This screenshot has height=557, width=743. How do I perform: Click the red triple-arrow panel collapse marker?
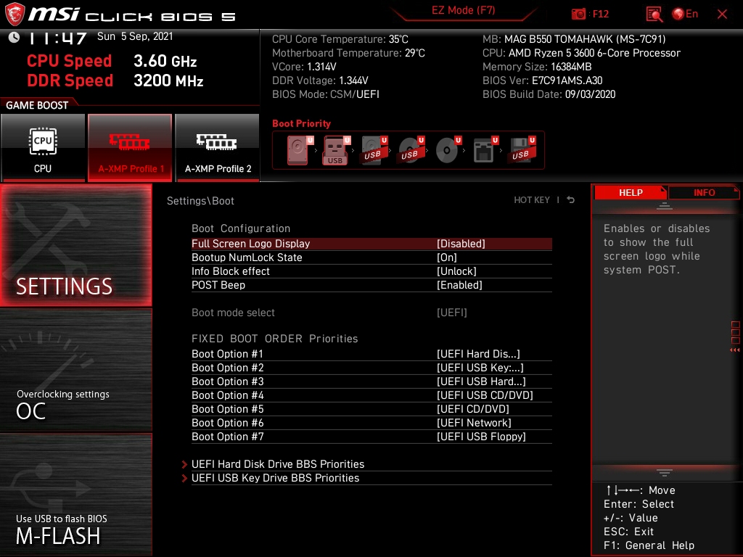tap(734, 350)
